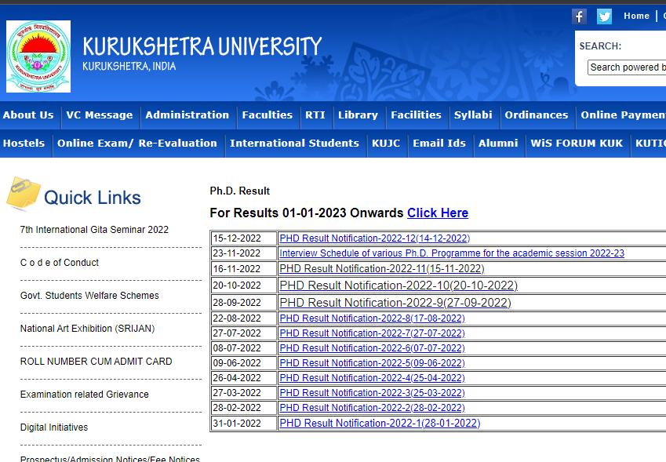
Task: Open Govt. Students Welfare Schemes quick link
Action: coord(89,296)
